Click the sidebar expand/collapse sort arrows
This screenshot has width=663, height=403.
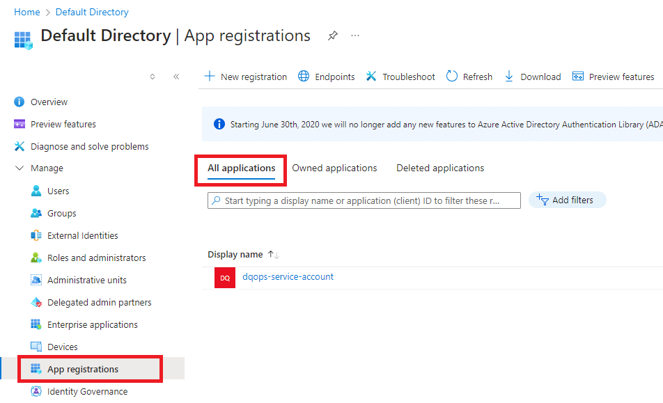pyautogui.click(x=153, y=77)
